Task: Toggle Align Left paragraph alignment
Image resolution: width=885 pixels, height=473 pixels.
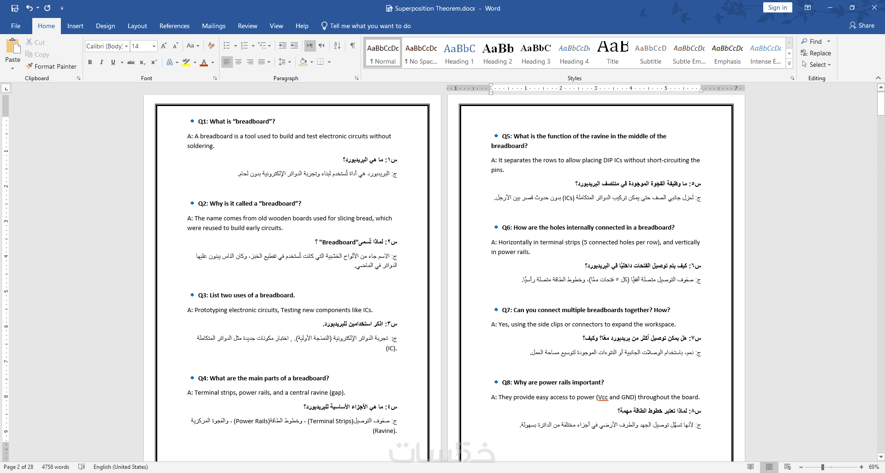Action: pos(227,62)
